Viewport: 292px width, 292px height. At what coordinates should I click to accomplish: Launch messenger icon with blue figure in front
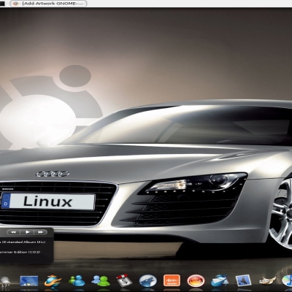click(77, 281)
